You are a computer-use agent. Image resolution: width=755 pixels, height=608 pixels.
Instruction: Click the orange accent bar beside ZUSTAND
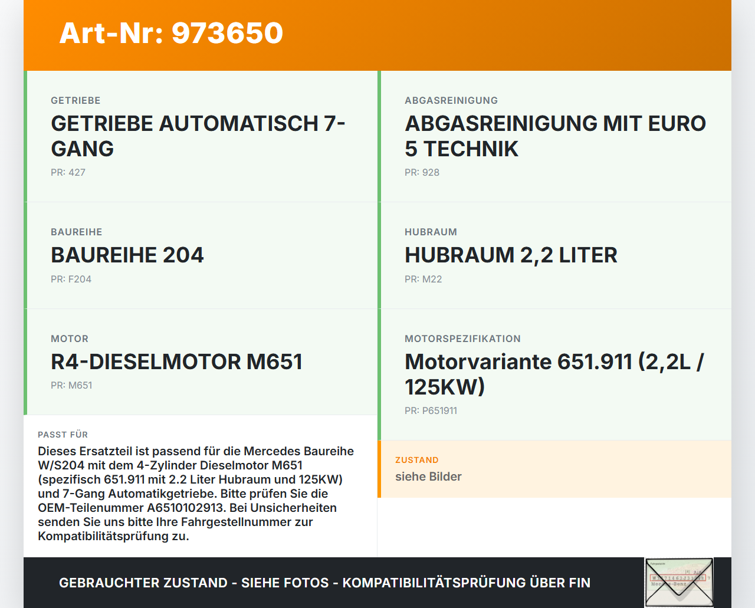pos(379,469)
